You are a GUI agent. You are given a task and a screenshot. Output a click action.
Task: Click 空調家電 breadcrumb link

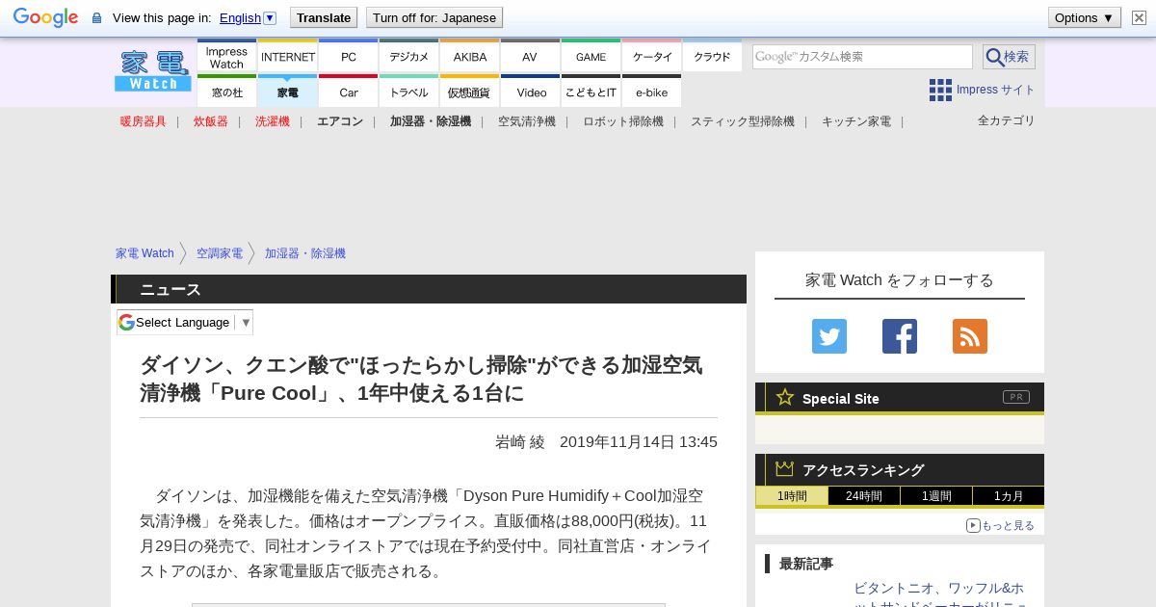[x=220, y=253]
